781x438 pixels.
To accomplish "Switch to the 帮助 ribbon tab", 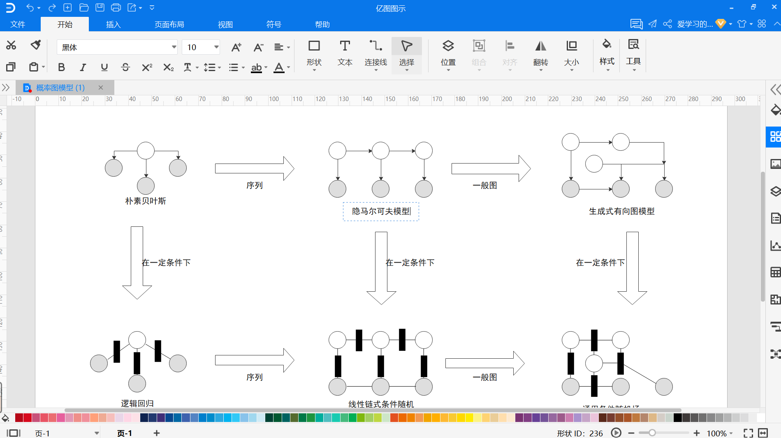I will [x=322, y=24].
